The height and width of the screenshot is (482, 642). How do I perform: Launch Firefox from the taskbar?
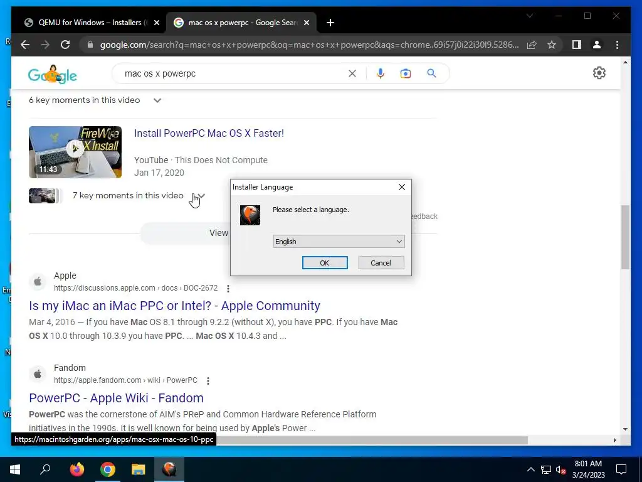coord(76,469)
